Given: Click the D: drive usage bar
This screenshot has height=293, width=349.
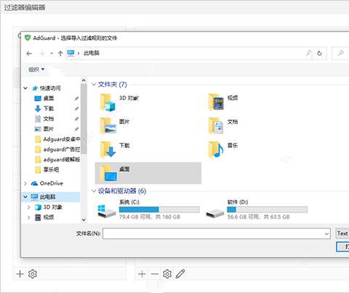Looking at the screenshot, I should [268, 210].
